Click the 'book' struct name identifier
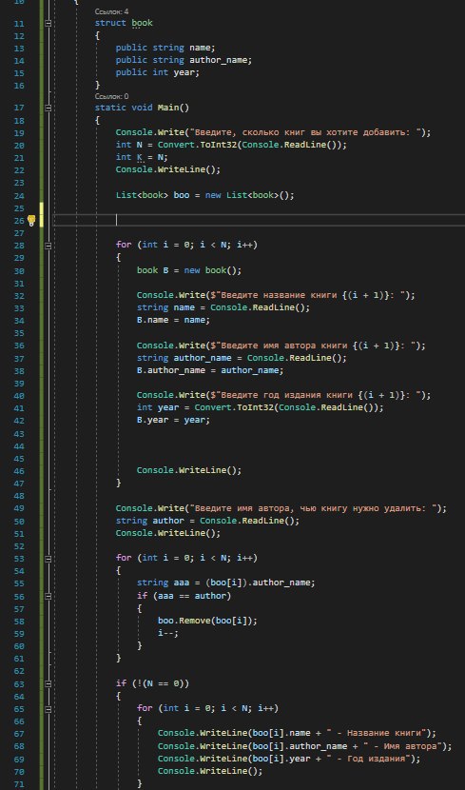Screen dimensions: 465x790 pyautogui.click(x=142, y=23)
